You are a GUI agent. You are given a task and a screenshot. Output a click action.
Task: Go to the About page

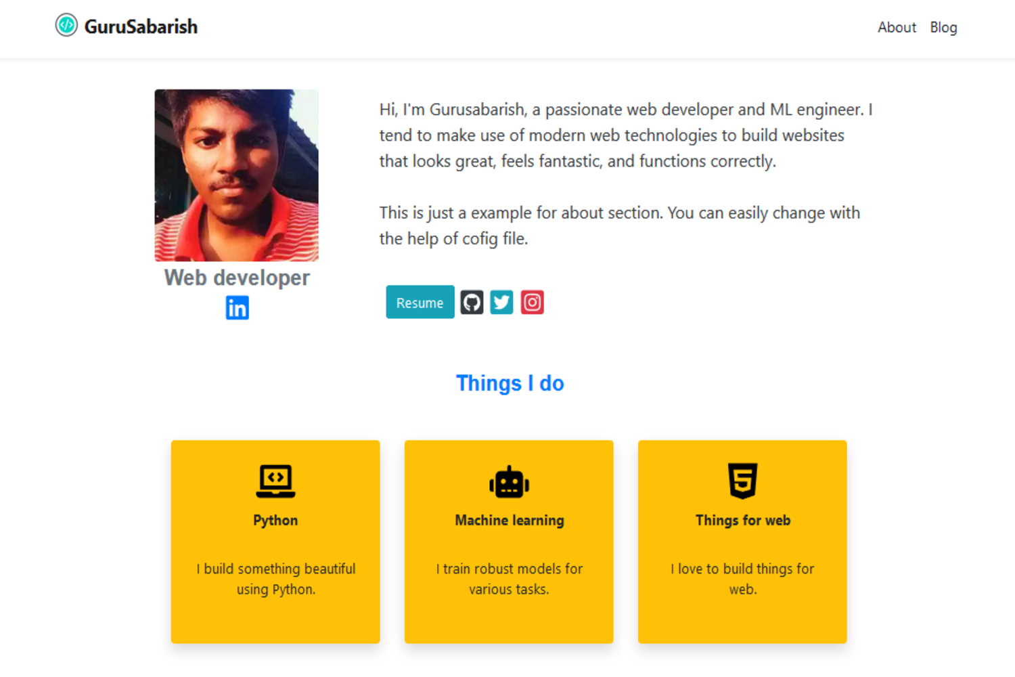click(x=897, y=27)
